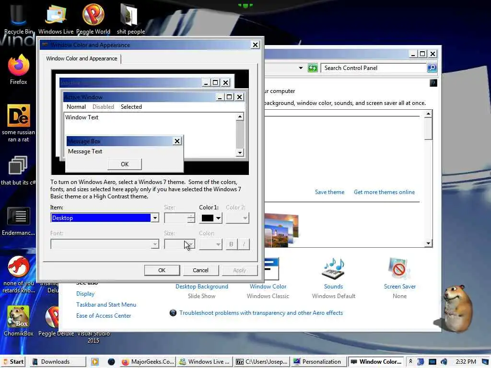
Task: Expand the Item dropdown showing Desktop
Action: pos(155,218)
